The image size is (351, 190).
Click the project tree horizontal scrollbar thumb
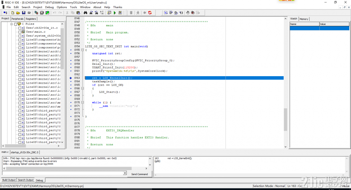[15, 146]
